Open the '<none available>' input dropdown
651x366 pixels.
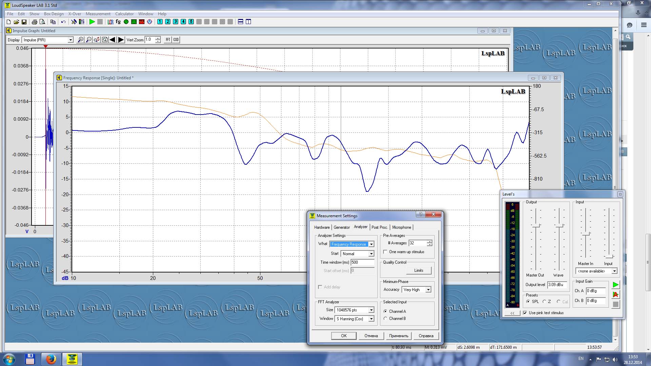click(x=614, y=271)
